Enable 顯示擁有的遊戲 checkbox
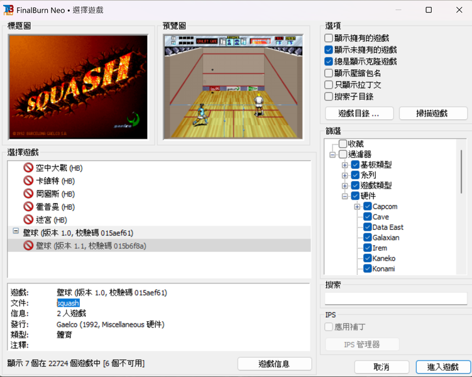472x377 pixels. pyautogui.click(x=329, y=38)
